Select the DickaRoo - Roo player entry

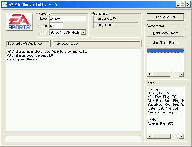click(x=166, y=101)
